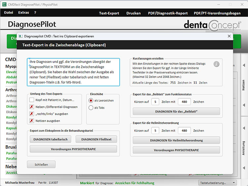The image size is (248, 186).
Task: Toggle Notizen ausgeben checkbox
Action: [x=32, y=121]
